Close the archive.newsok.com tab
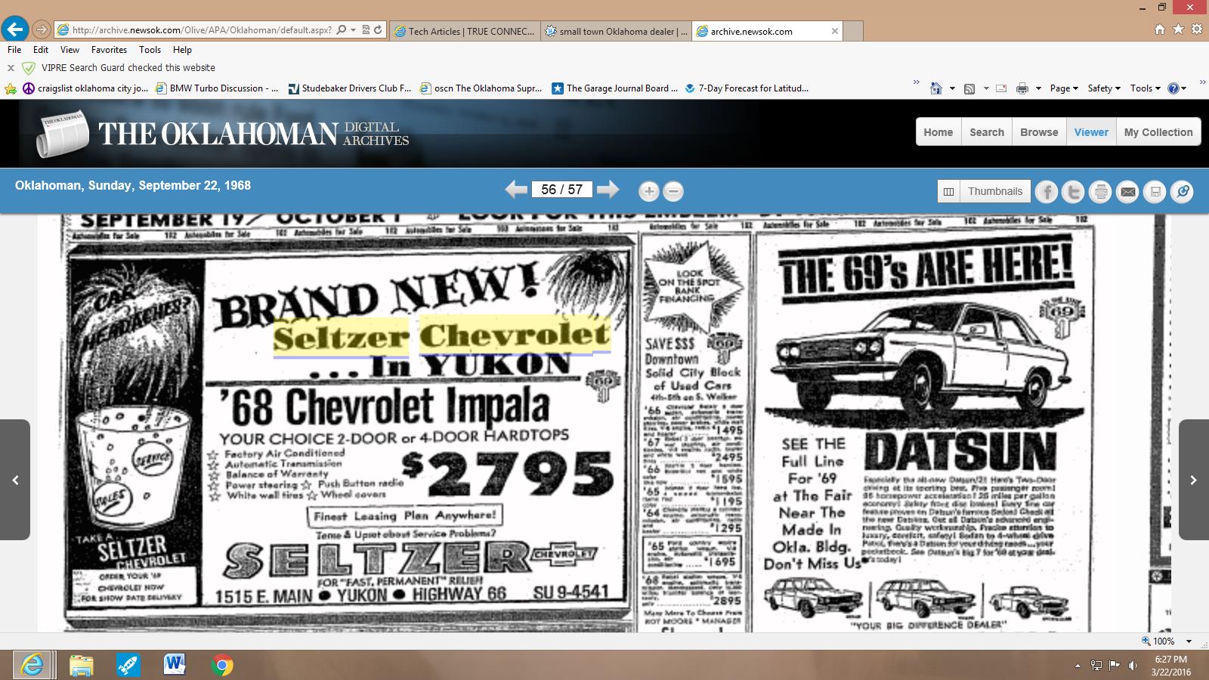The width and height of the screenshot is (1209, 680). (x=834, y=31)
